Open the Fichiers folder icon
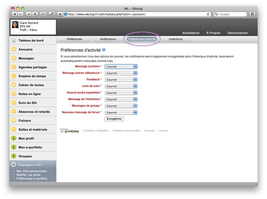The width and height of the screenshot is (267, 199). [x=14, y=121]
